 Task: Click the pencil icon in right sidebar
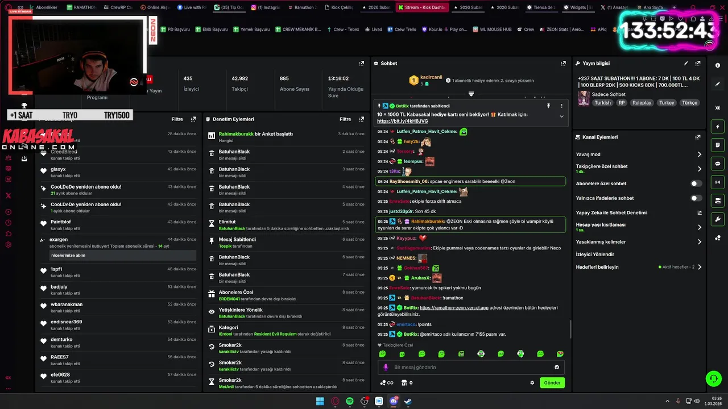tap(718, 84)
